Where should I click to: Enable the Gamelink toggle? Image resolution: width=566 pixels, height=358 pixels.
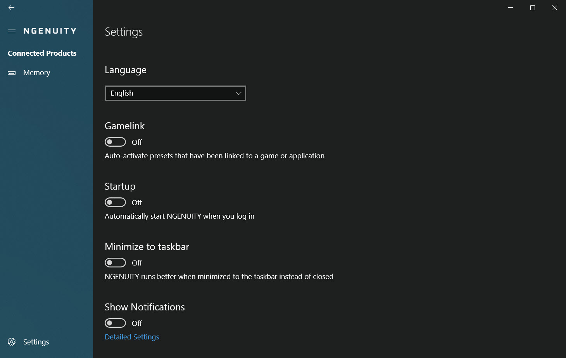click(115, 142)
